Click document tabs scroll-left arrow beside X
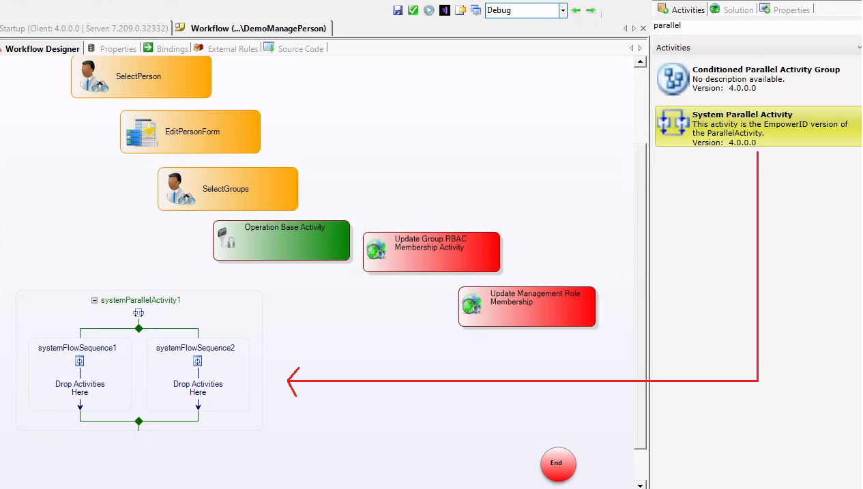863x489 pixels. (x=626, y=29)
